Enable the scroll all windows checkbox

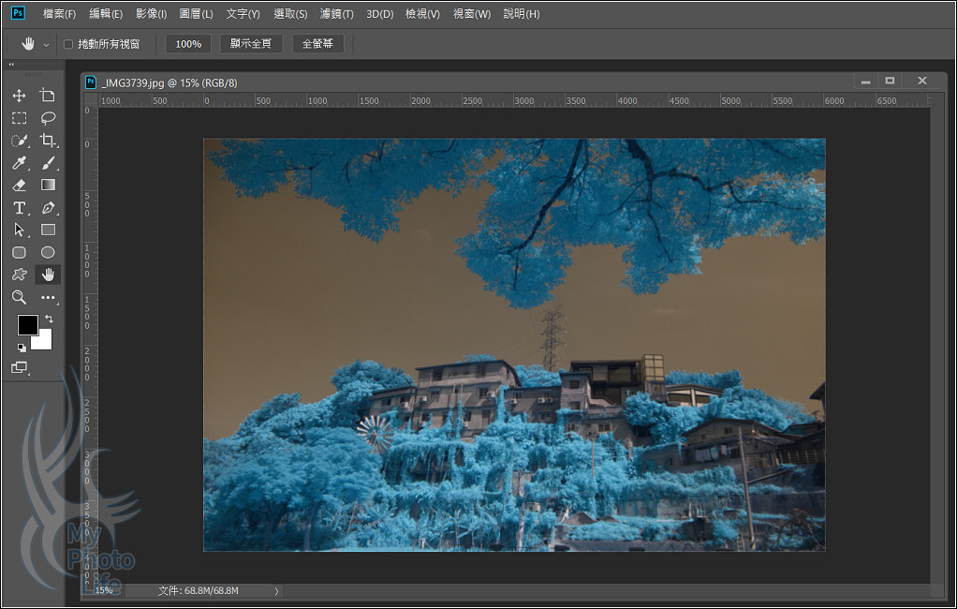[68, 44]
